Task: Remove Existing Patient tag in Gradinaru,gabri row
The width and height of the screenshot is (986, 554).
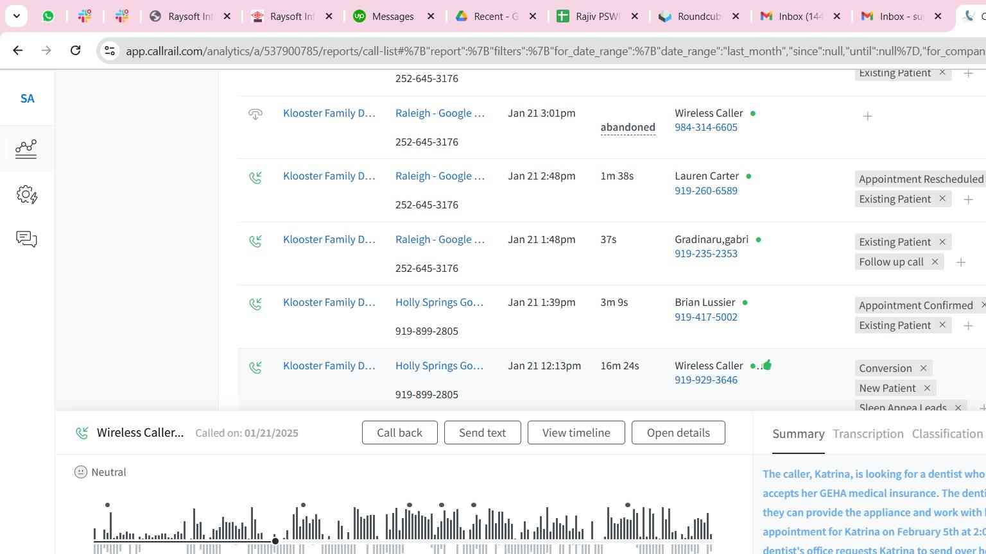Action: (x=942, y=242)
